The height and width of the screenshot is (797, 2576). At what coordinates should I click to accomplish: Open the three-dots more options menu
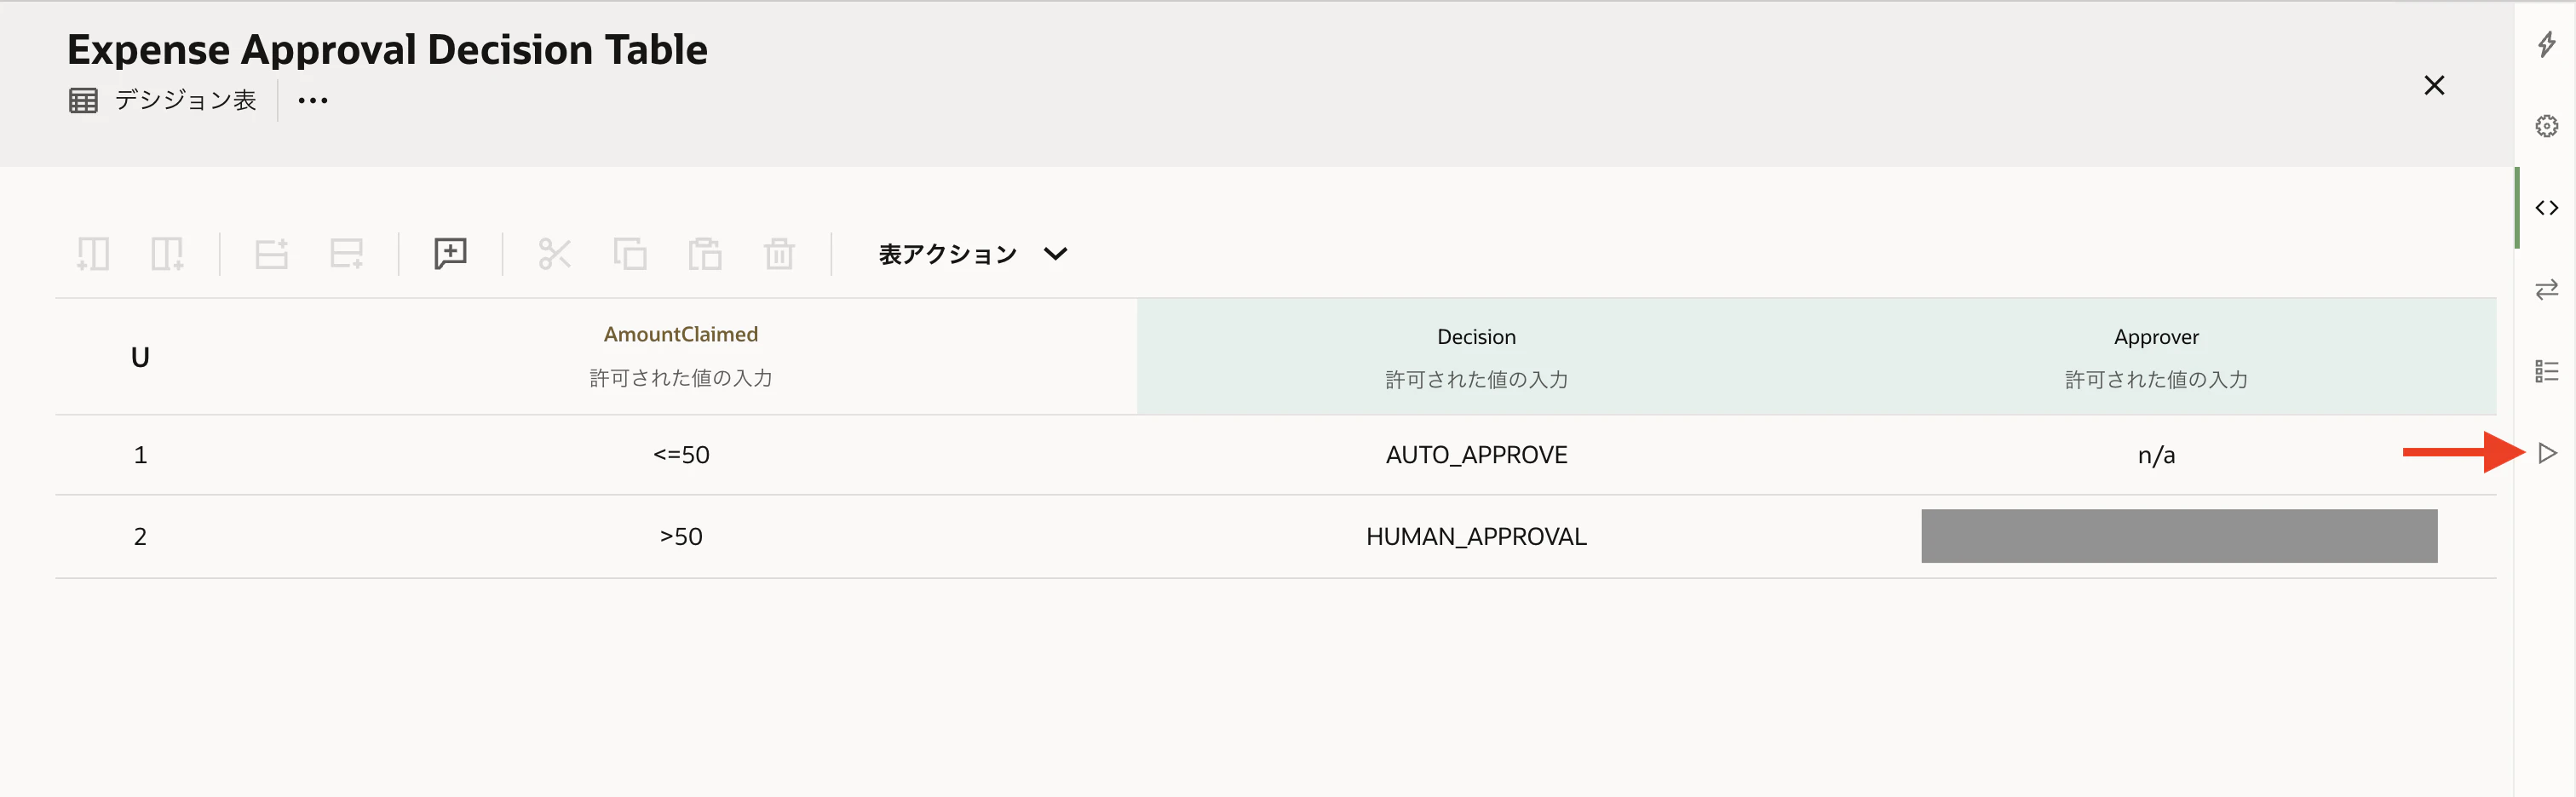point(313,100)
